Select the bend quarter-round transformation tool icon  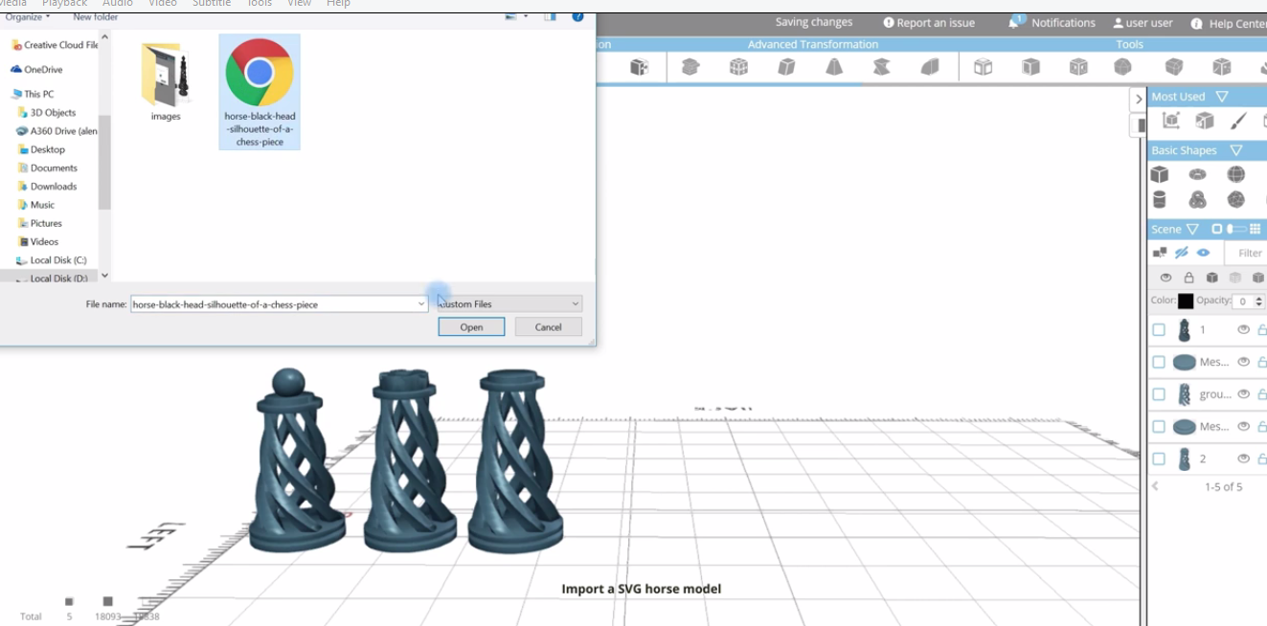tap(930, 67)
